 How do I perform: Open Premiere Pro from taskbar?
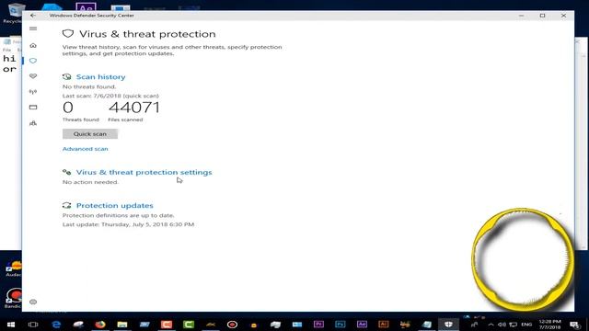tap(318, 325)
